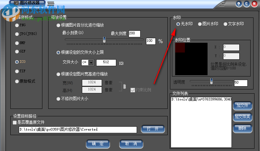Image resolution: width=260 pixels, height=151 pixels.
Task: Click 加文件 add file button
Action: click(x=243, y=106)
